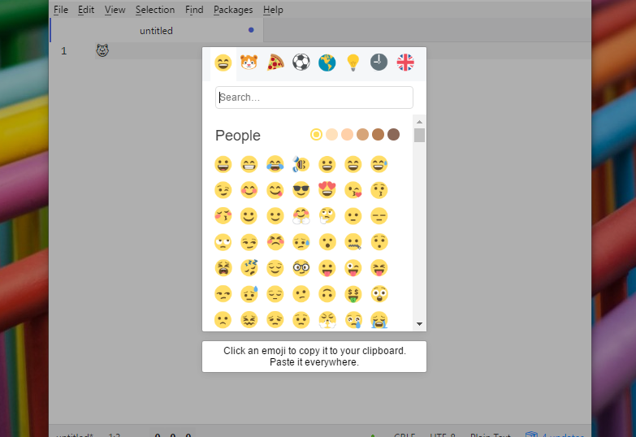Copy the expressionless face emoji
The image size is (636, 437).
379,216
